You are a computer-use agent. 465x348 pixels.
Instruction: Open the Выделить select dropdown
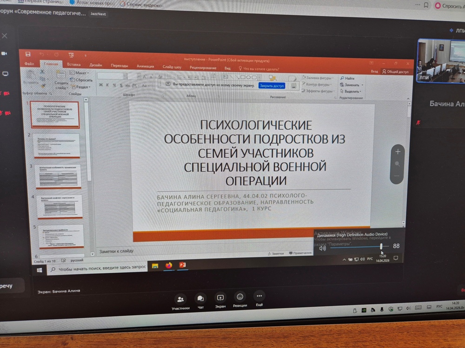[351, 91]
